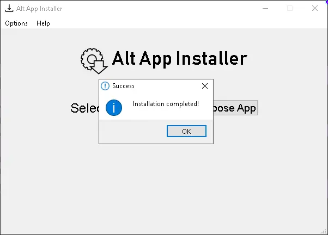
Task: Click the resize grip at window corner
Action: (324, 231)
